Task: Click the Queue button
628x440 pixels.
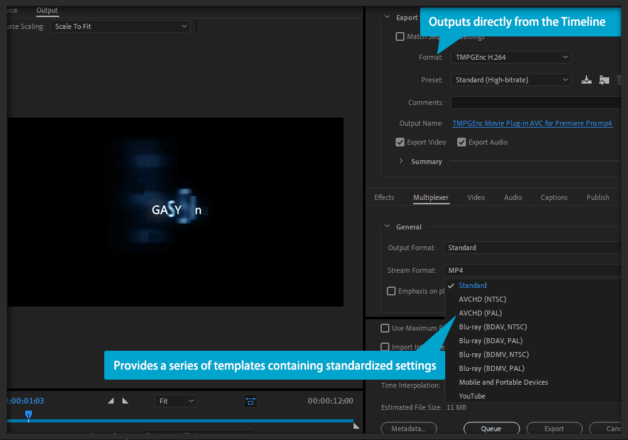Action: click(x=492, y=429)
